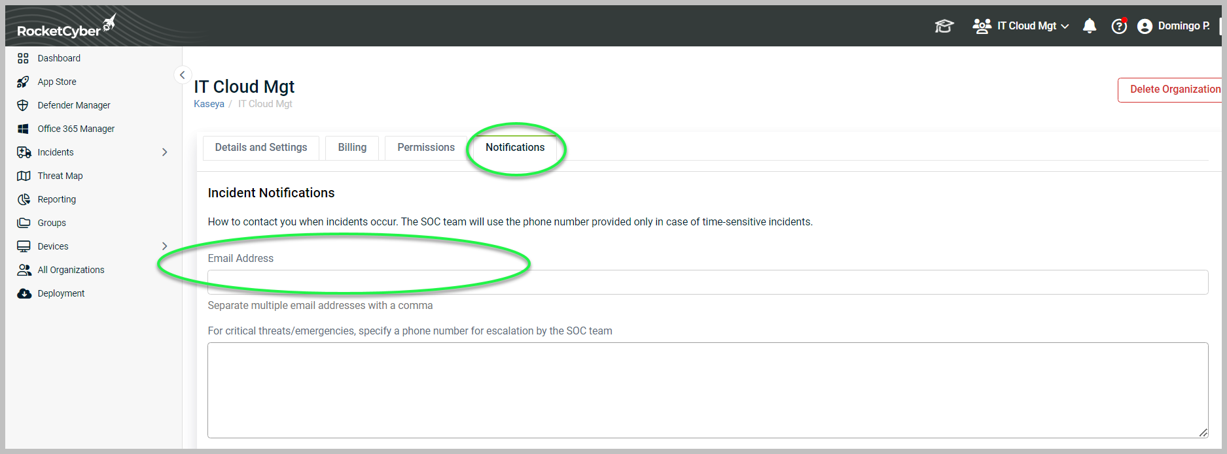Image resolution: width=1227 pixels, height=454 pixels.
Task: Follow the Kaseya breadcrumb link
Action: [x=209, y=104]
